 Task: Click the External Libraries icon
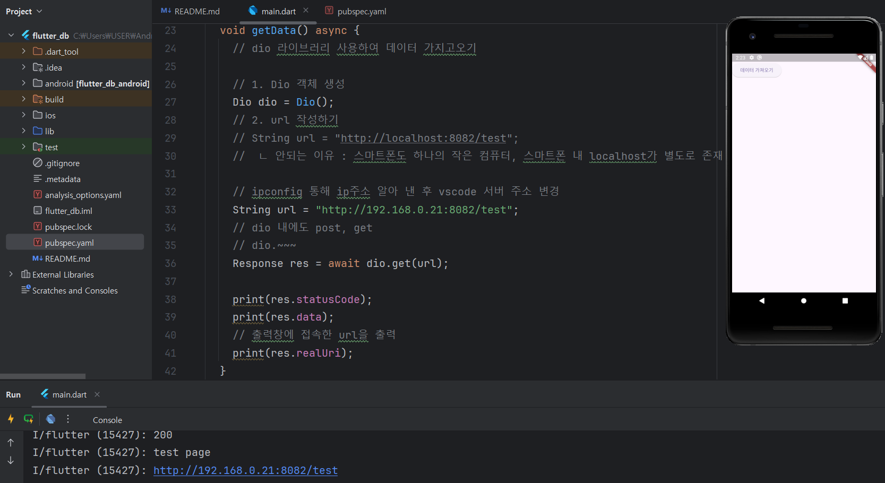[x=25, y=274]
